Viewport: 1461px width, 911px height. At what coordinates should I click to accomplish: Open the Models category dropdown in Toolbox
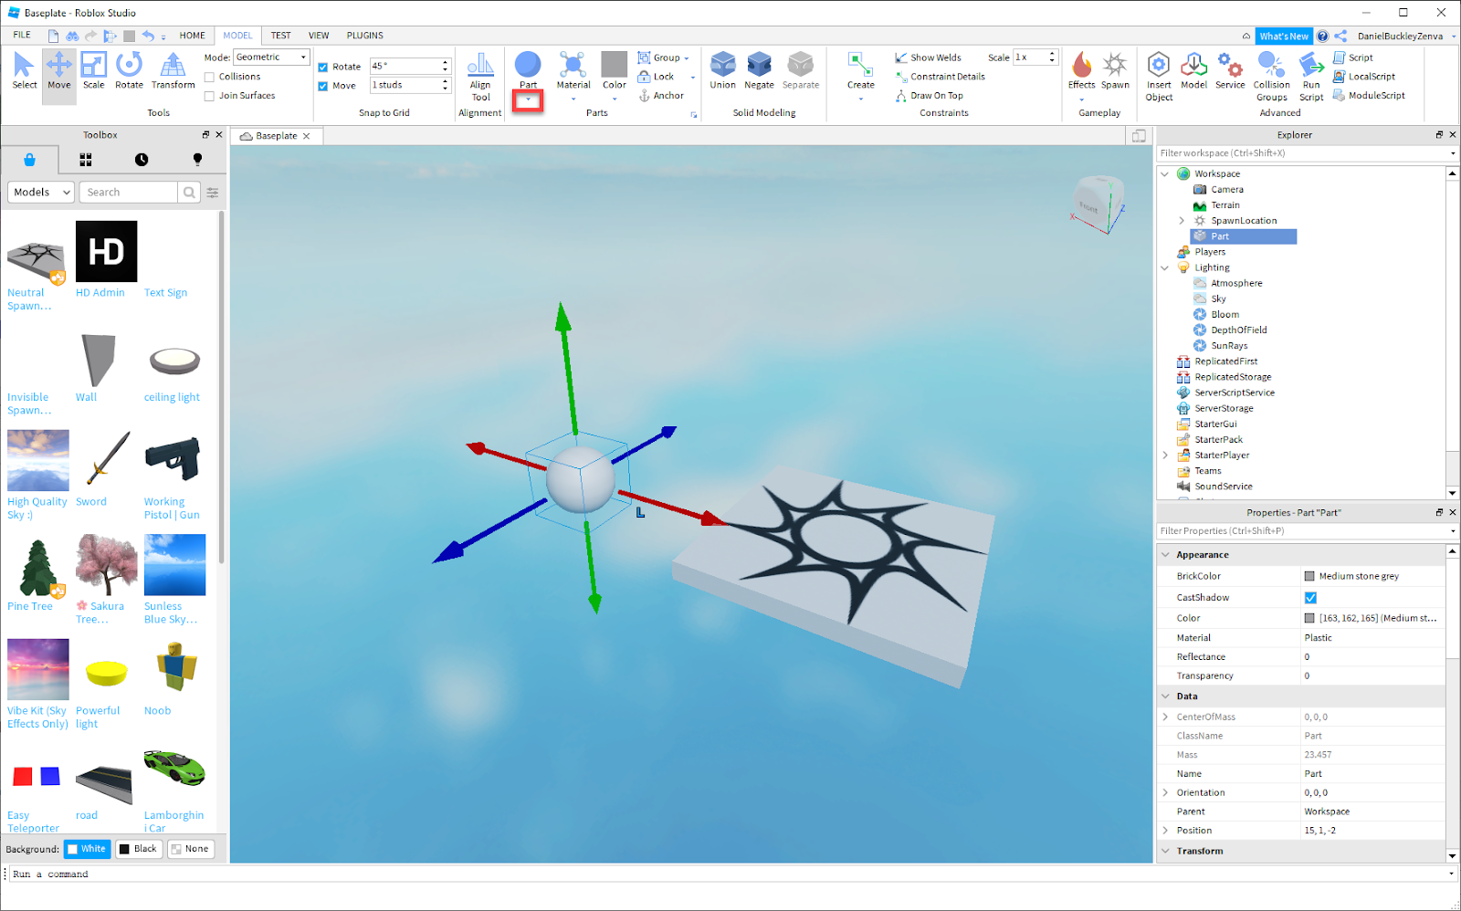coord(41,193)
